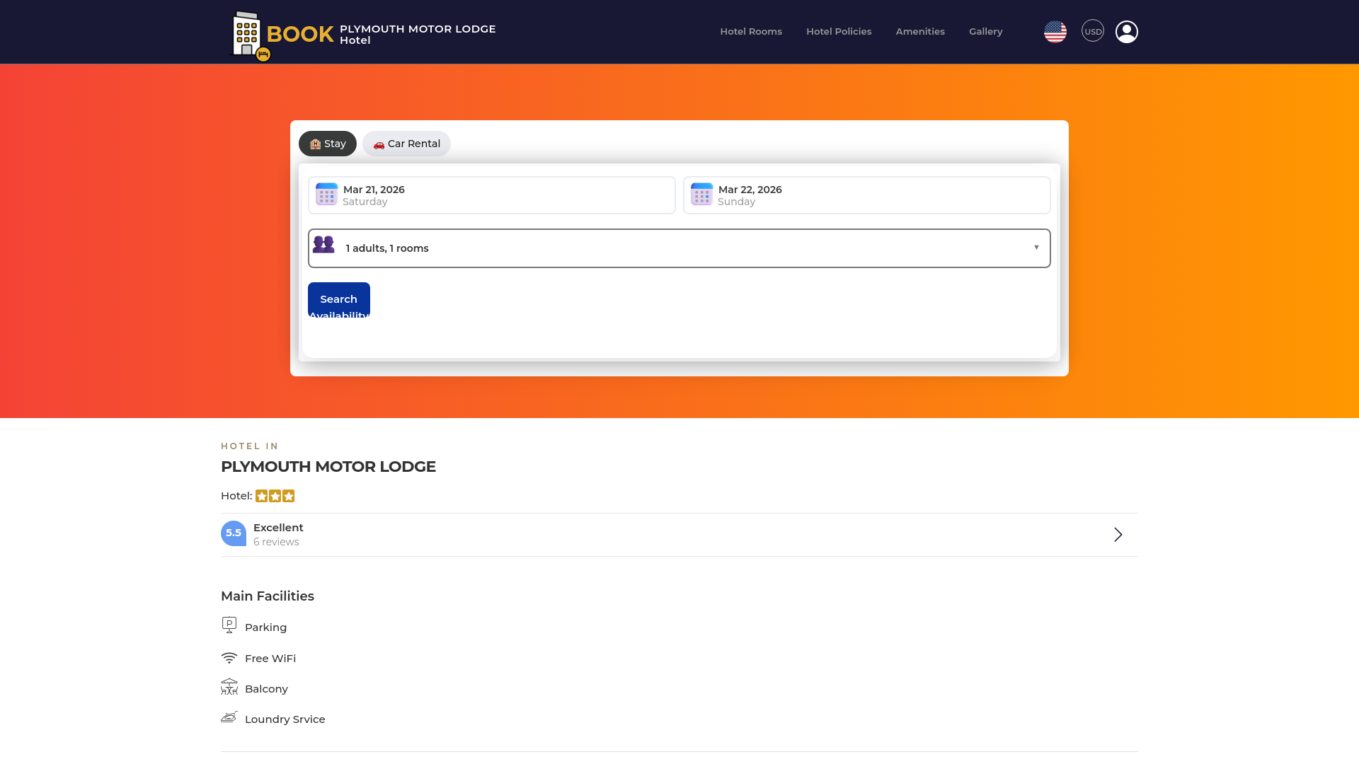Click the Saturday weekday label
The width and height of the screenshot is (1359, 764).
pyautogui.click(x=365, y=202)
